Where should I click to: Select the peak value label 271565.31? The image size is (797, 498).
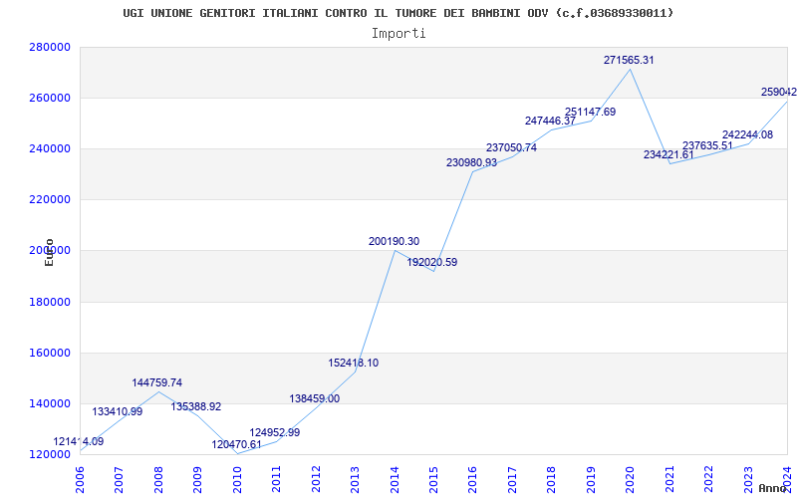coord(629,60)
